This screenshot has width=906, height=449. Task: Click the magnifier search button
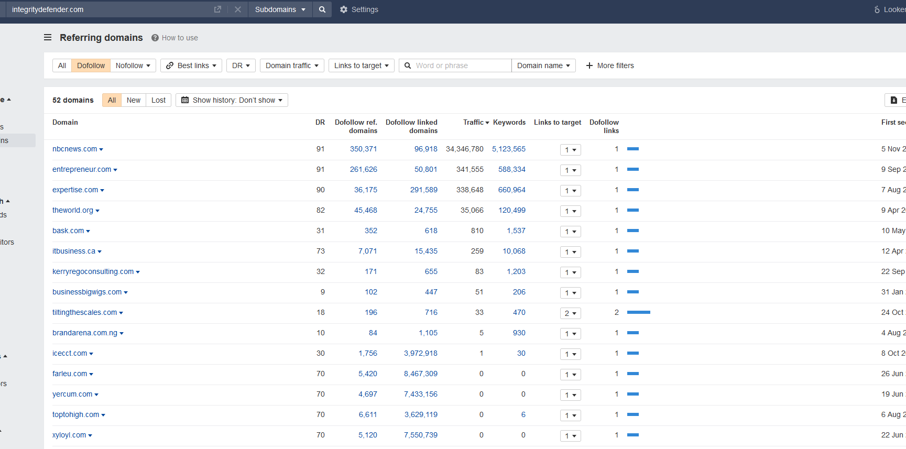tap(322, 9)
